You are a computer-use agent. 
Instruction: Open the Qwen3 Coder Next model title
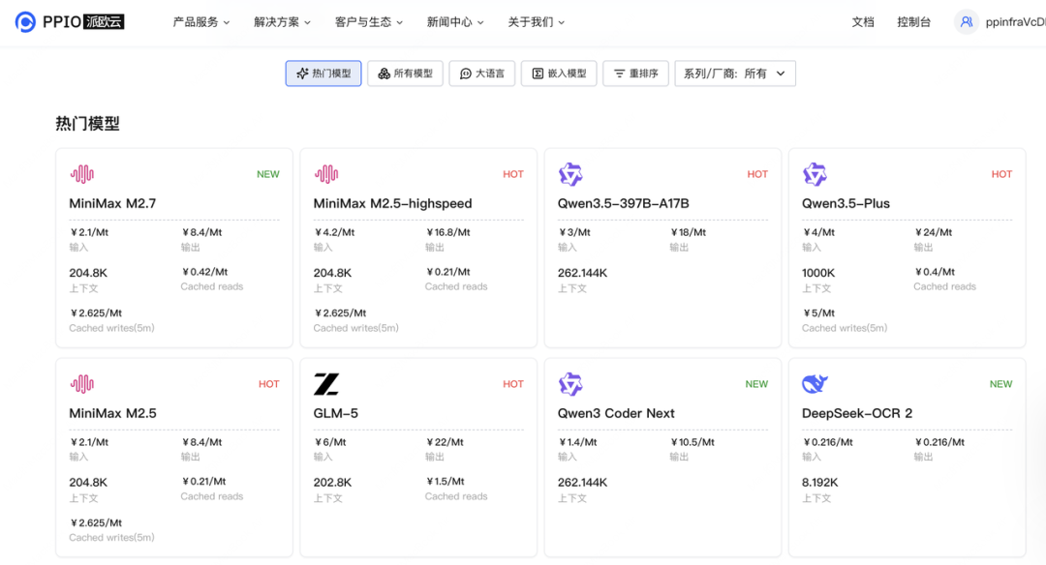point(616,413)
